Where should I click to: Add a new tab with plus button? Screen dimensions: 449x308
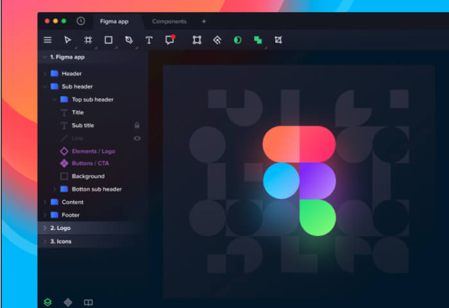(x=204, y=21)
